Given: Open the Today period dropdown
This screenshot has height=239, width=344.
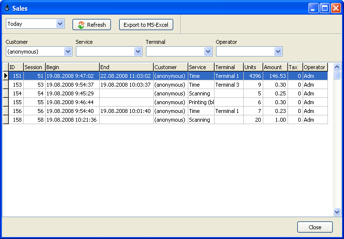Looking at the screenshot, I should pyautogui.click(x=60, y=24).
